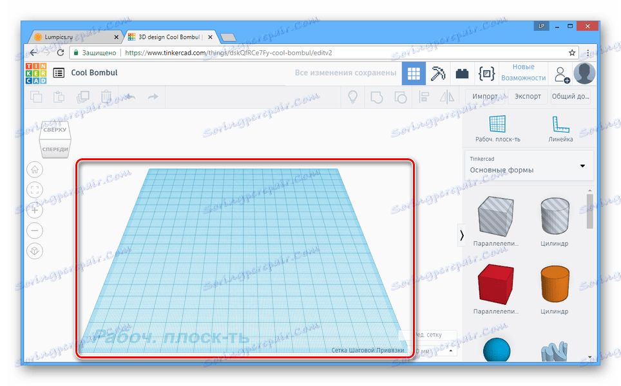Click the Mirror tool icon
This screenshot has height=386, width=621.
447,97
